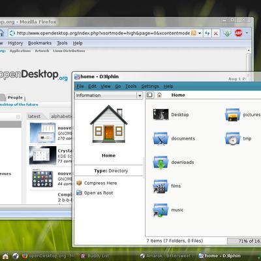The image size is (261, 261).
Task: Expand the Information panel dropdown
Action: (x=140, y=95)
